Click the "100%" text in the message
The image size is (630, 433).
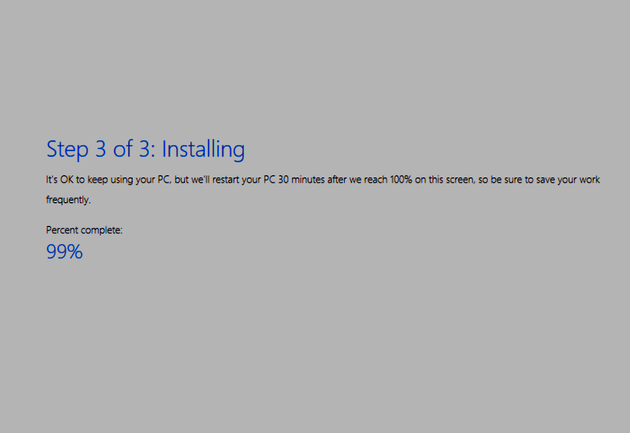[401, 180]
